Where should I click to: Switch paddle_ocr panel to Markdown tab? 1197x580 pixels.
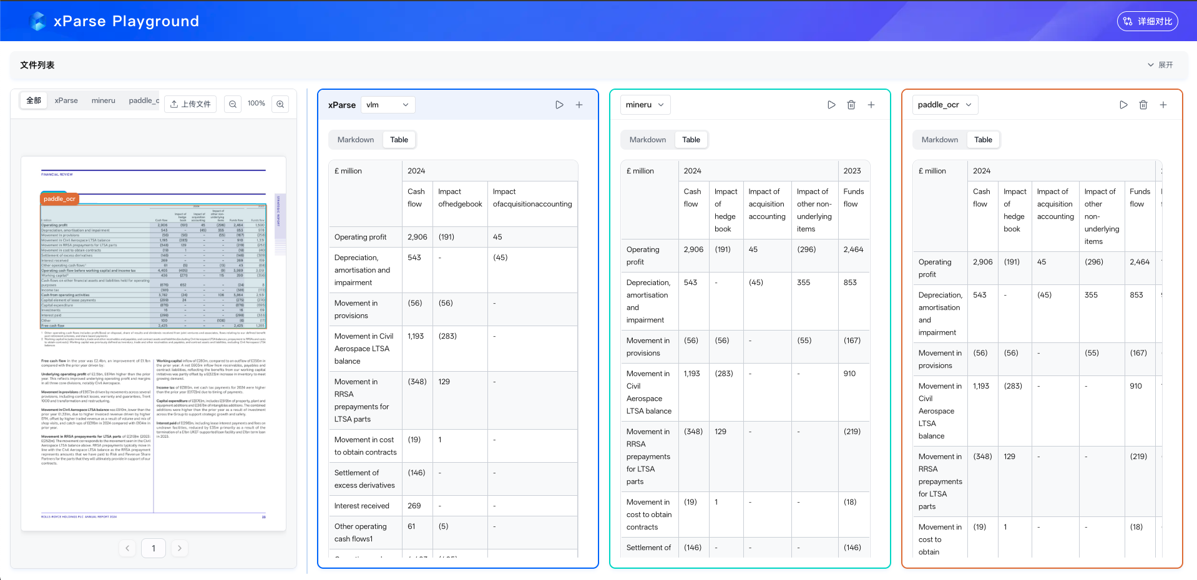940,140
